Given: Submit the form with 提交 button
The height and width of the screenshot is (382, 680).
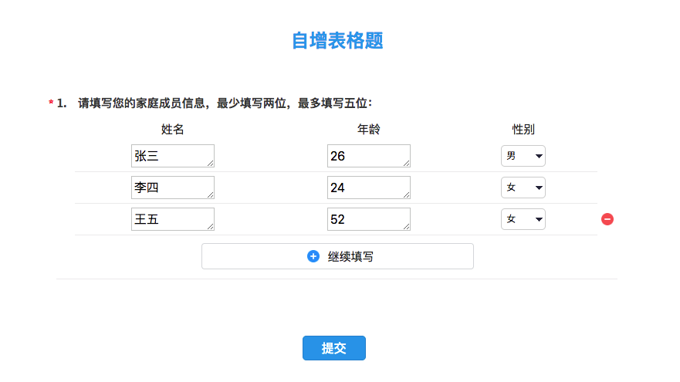Looking at the screenshot, I should tap(334, 348).
